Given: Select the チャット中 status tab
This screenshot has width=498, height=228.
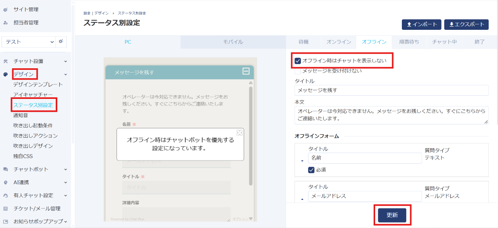Looking at the screenshot, I should [444, 42].
